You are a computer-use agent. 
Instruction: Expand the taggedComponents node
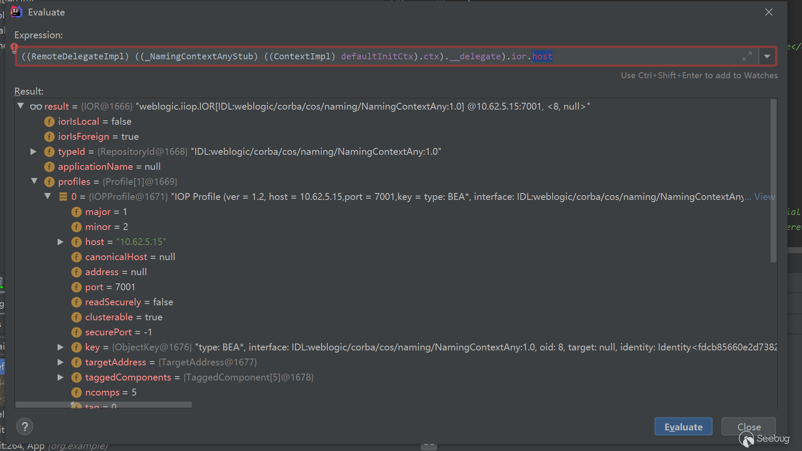coord(61,377)
